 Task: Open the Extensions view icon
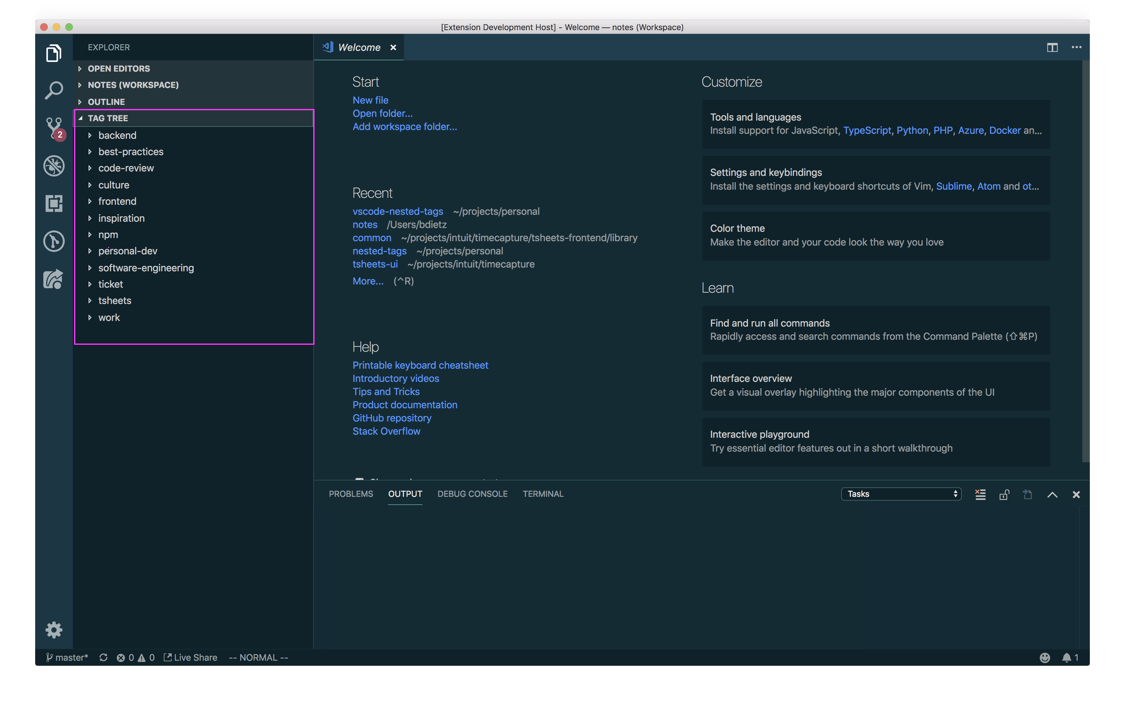pyautogui.click(x=54, y=203)
